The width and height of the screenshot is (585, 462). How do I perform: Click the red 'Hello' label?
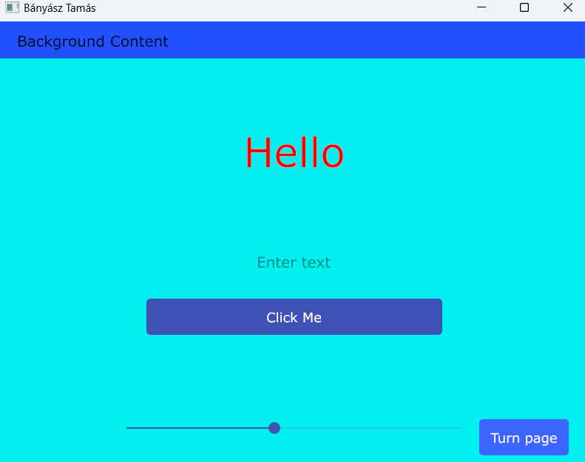[x=294, y=153]
